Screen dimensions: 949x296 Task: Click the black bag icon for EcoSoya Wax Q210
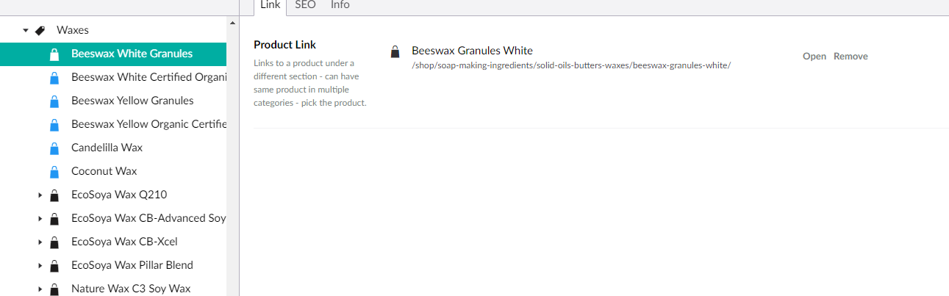(54, 195)
